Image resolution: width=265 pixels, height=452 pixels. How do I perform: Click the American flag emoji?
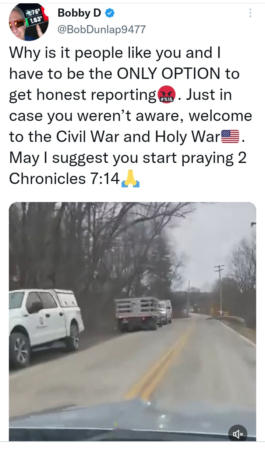tap(230, 137)
